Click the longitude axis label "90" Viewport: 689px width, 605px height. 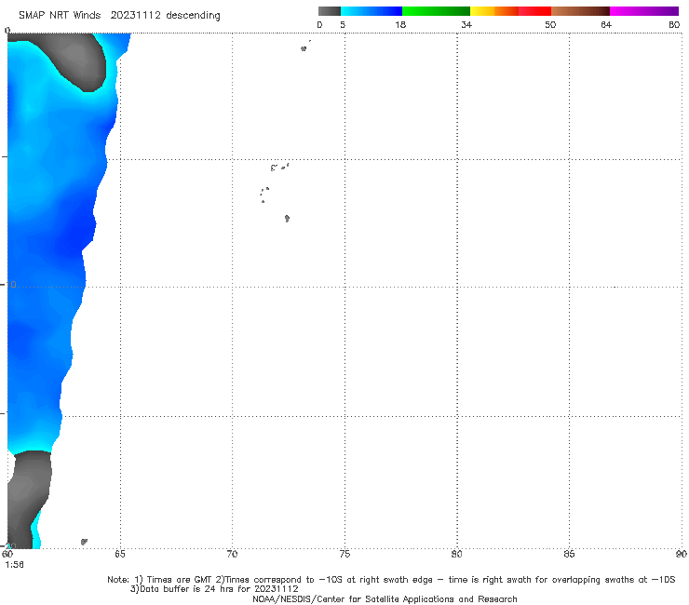(x=682, y=554)
